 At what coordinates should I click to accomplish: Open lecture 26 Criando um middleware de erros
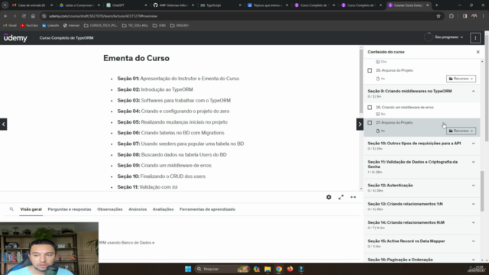(422, 110)
